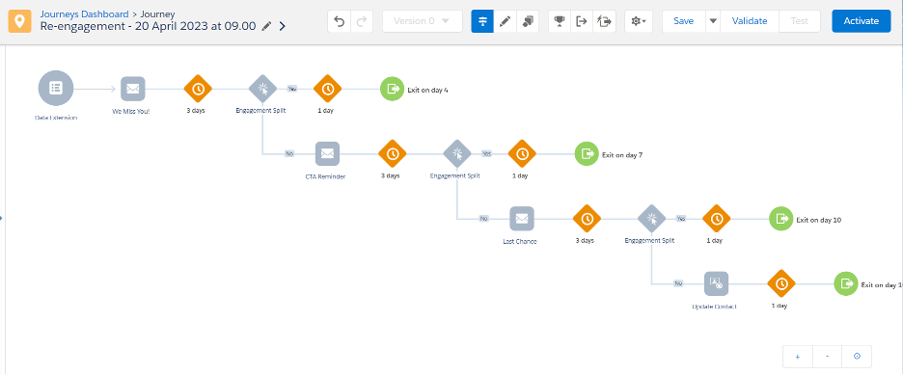Click the stacked copy icon in the toolbar
The image size is (903, 374).
(x=528, y=21)
